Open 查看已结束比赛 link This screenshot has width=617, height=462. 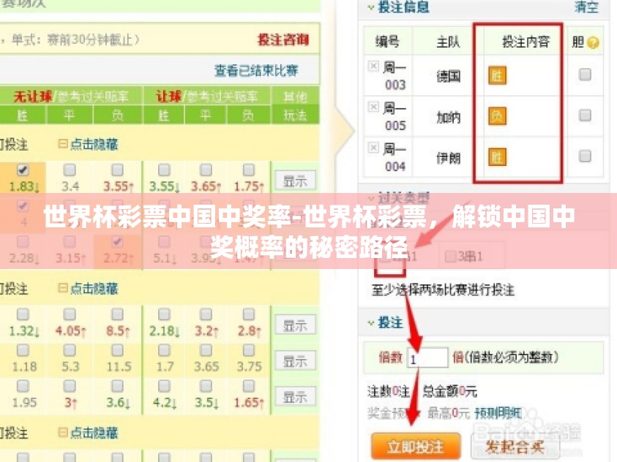tap(256, 70)
